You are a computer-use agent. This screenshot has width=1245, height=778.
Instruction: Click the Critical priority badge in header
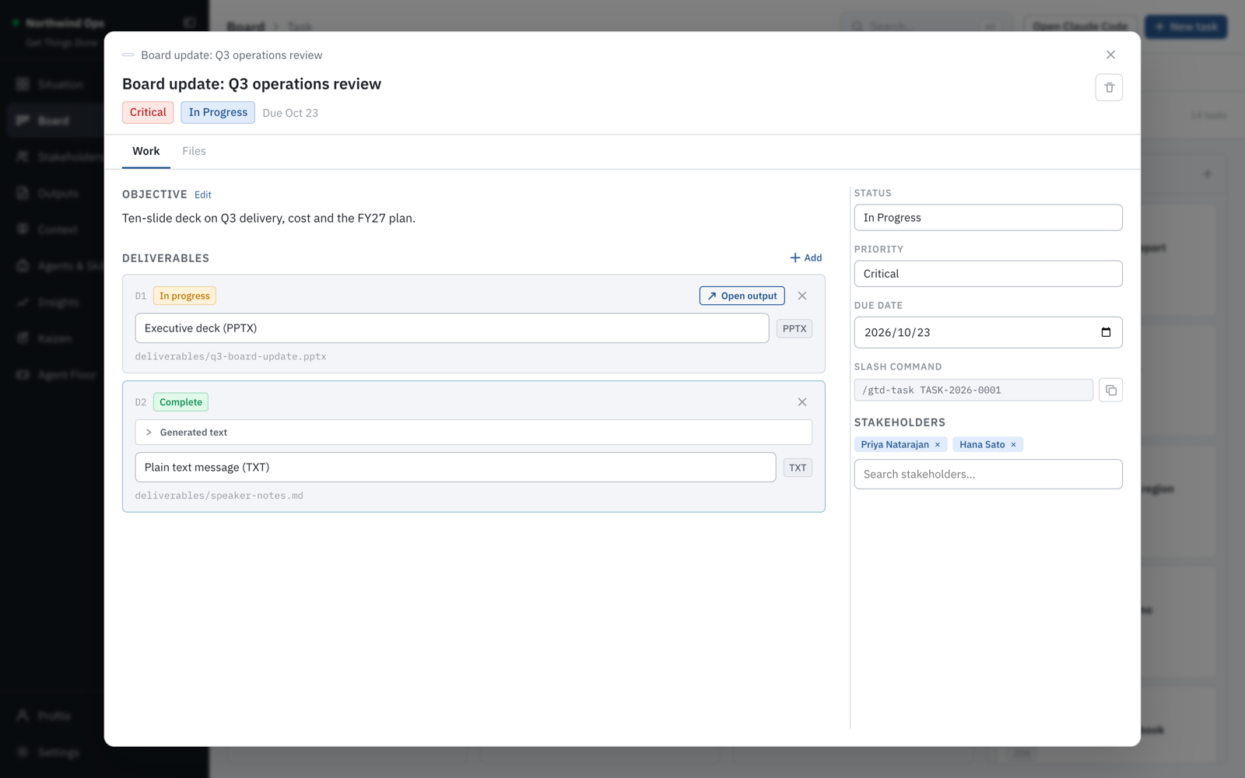tap(148, 112)
